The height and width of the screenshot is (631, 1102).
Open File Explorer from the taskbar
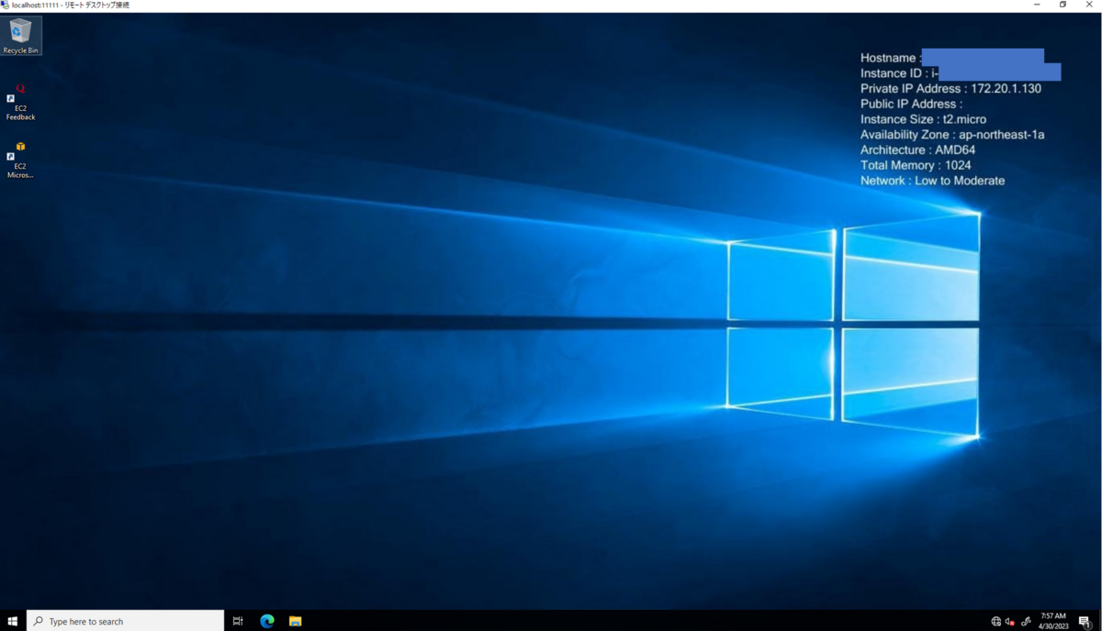[x=295, y=621]
